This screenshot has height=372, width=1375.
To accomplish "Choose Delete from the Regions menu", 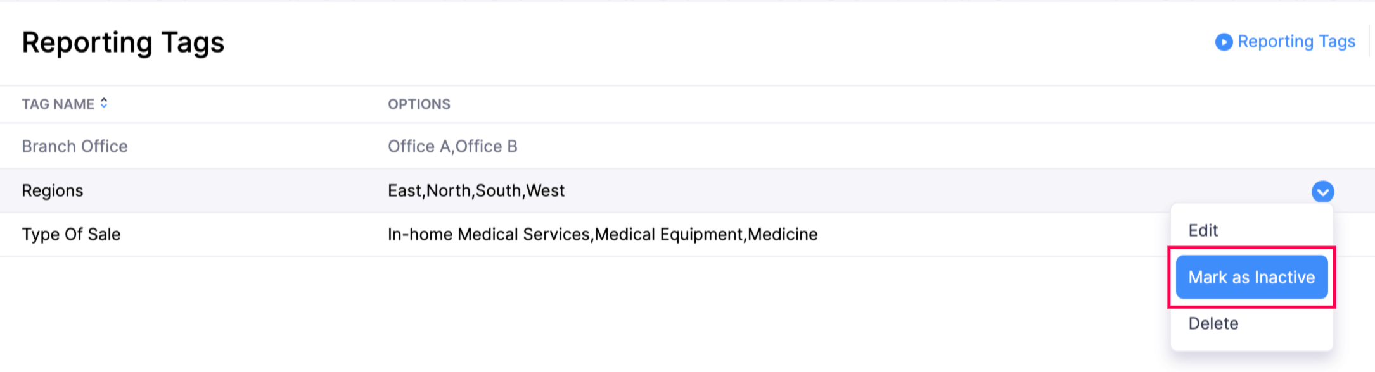I will click(x=1213, y=323).
